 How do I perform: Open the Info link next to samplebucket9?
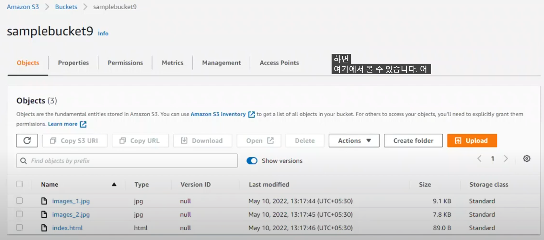[103, 33]
